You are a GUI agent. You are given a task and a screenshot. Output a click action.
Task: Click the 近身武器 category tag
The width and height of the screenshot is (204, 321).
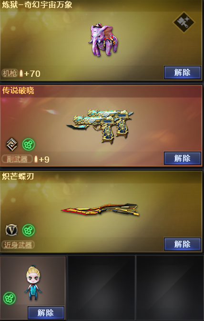click(18, 245)
